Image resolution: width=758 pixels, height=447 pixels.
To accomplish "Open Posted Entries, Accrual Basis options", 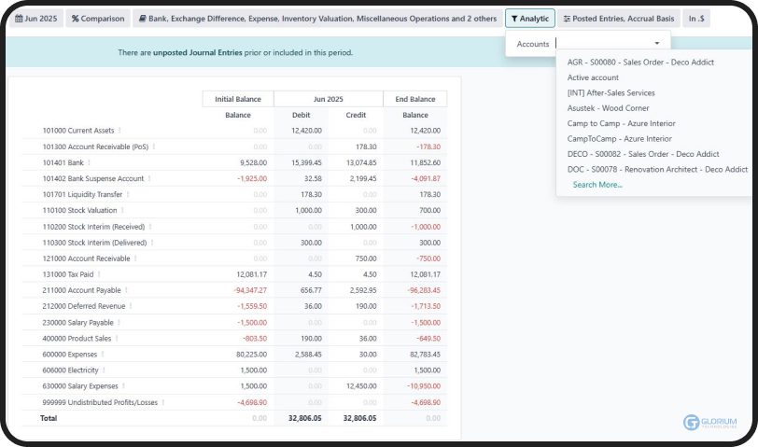I will point(618,19).
